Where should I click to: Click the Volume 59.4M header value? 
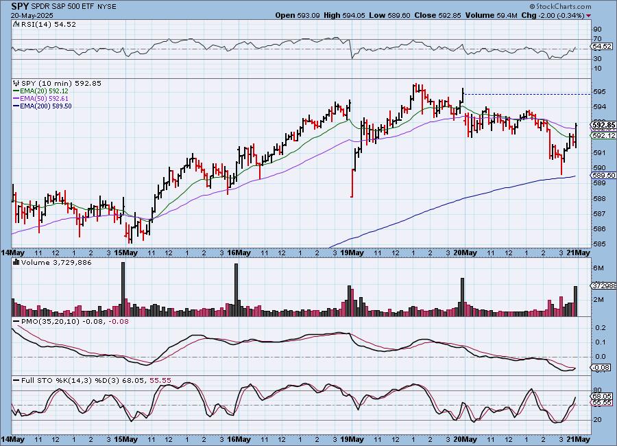(x=492, y=15)
